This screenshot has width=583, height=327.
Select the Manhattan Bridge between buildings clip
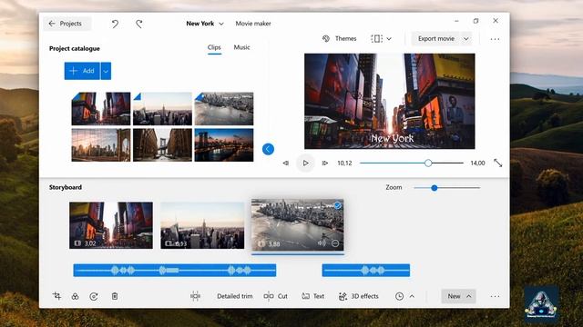click(x=162, y=145)
